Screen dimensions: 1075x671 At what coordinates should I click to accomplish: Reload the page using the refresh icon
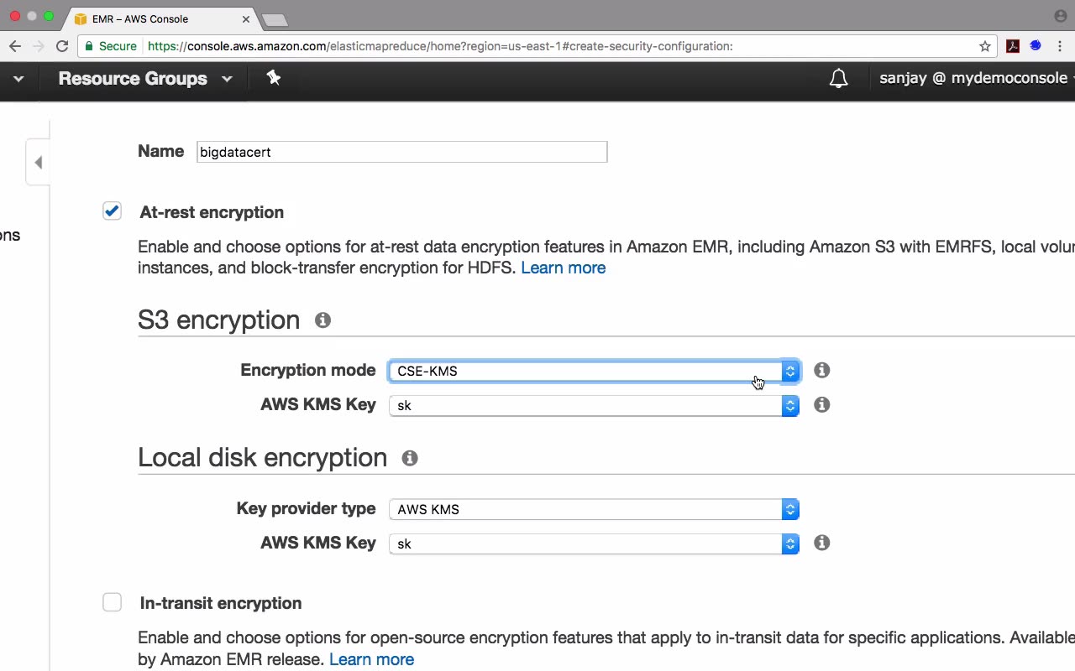[x=62, y=46]
